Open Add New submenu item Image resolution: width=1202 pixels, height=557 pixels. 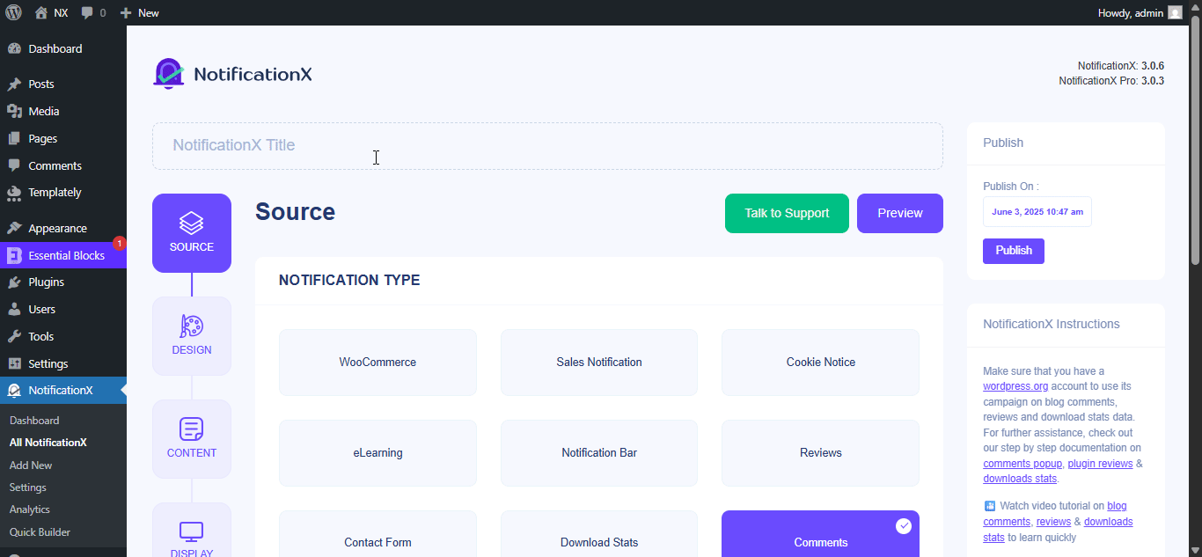point(31,465)
